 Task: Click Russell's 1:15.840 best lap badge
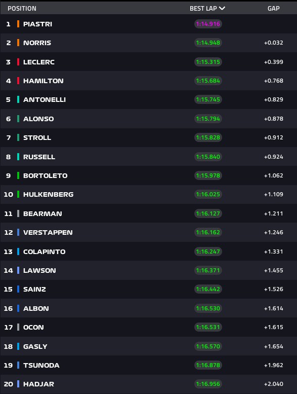[208, 157]
